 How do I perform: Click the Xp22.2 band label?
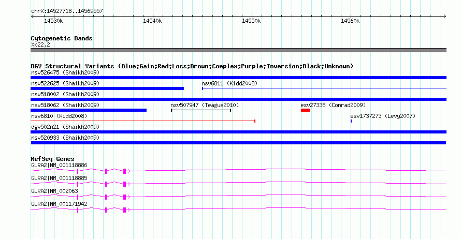[40, 44]
